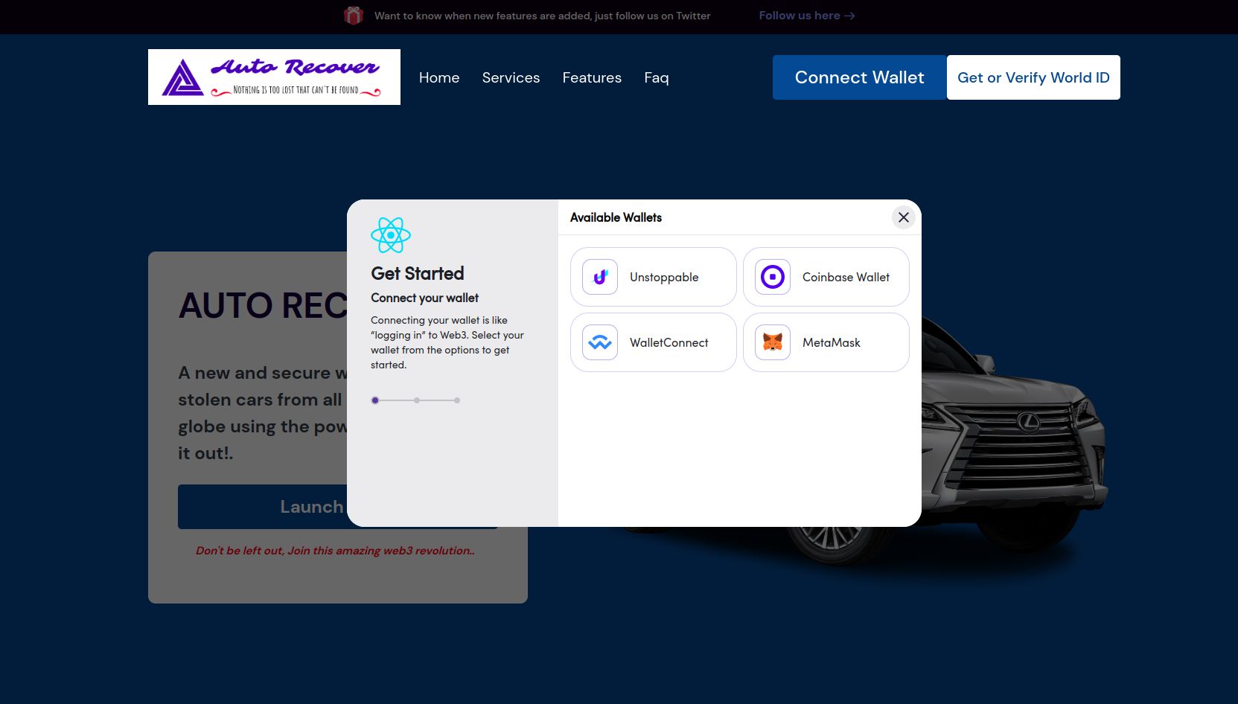
Task: Click the third step indicator dot
Action: [x=457, y=400]
